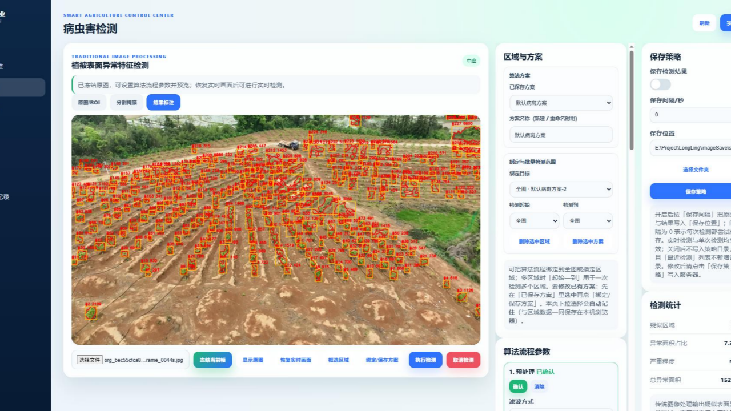Expand the 绑定目标 dropdown
The width and height of the screenshot is (731, 411).
[561, 189]
